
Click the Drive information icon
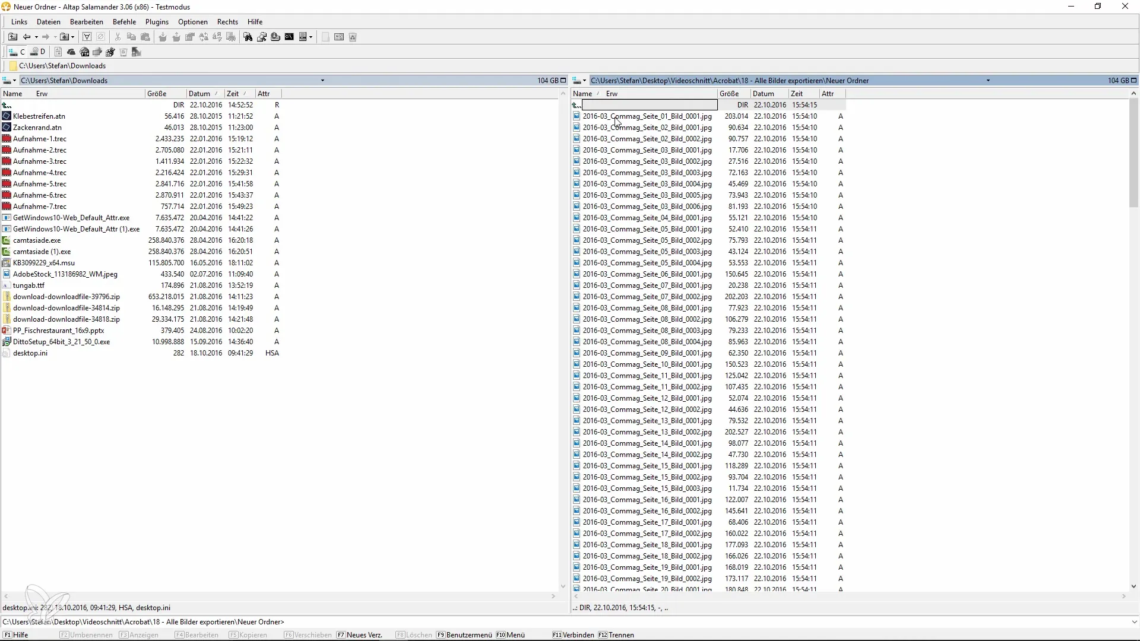(275, 37)
